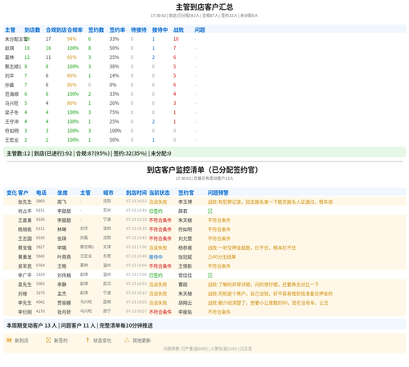Click the 洽谈失败 status in phone 3827 row
The width and height of the screenshot is (409, 367).
point(158,247)
